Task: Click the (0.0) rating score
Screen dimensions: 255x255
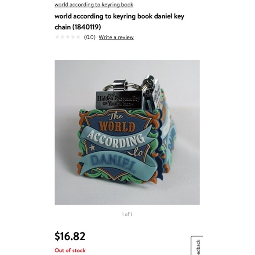Action: coord(90,37)
